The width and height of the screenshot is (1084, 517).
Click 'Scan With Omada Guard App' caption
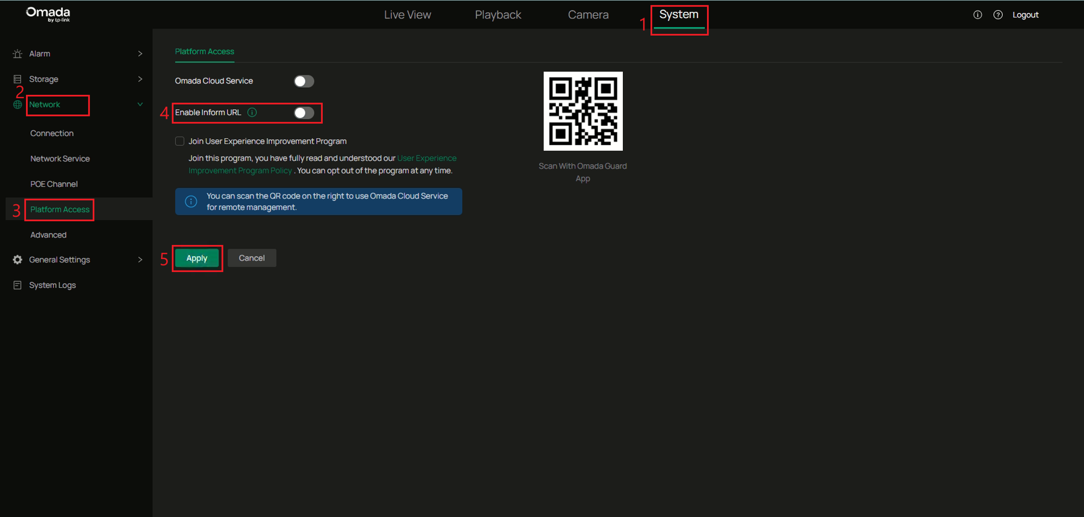(583, 172)
